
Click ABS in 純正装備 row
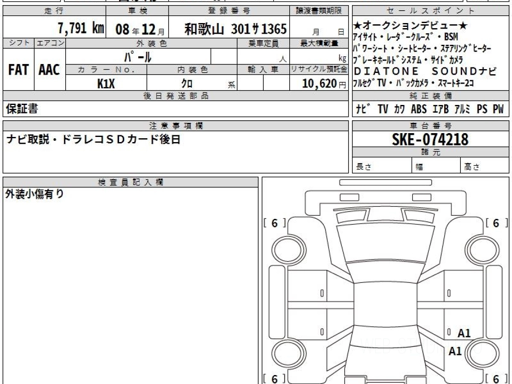click(419, 109)
